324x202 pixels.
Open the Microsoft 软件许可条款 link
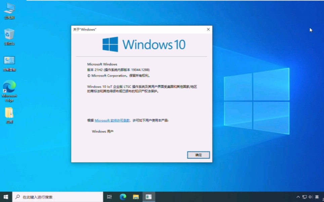[112, 120]
